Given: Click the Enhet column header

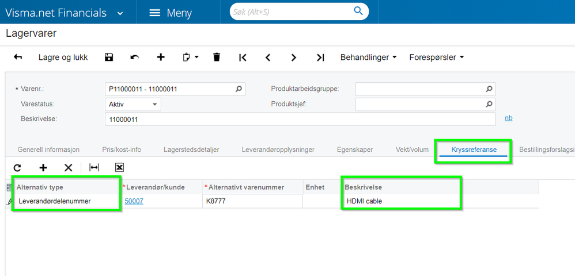Looking at the screenshot, I should 315,187.
